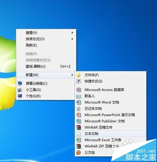The height and width of the screenshot is (162, 157).
Task: Click the WinRAR ZIP archive icon
Action: tap(78, 146)
